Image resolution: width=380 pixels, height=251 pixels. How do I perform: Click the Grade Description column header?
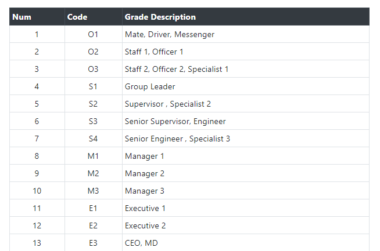[160, 17]
